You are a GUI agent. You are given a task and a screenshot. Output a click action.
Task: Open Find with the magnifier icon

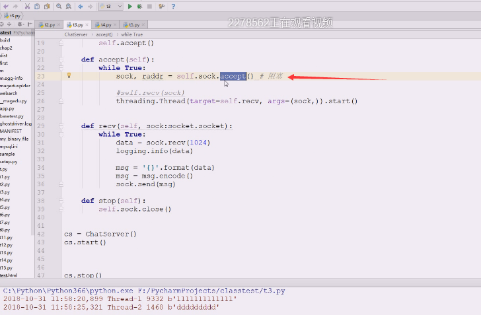click(59, 6)
